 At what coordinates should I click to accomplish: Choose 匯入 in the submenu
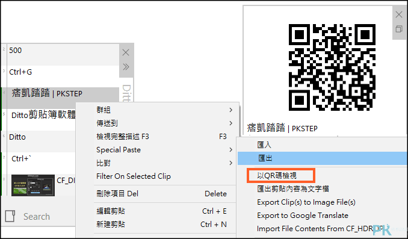tap(323, 144)
